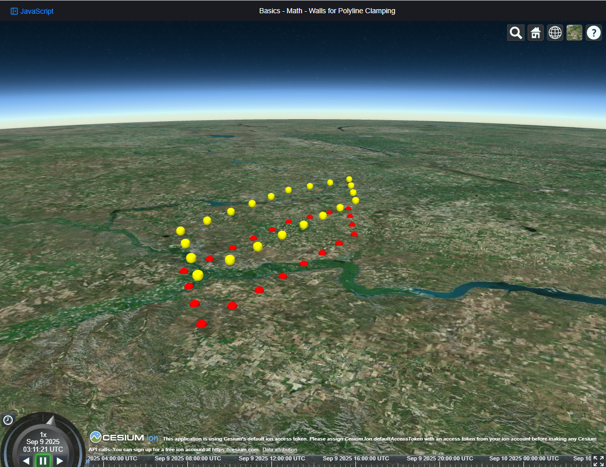Open the navigation help button
606x467 pixels.
point(594,33)
